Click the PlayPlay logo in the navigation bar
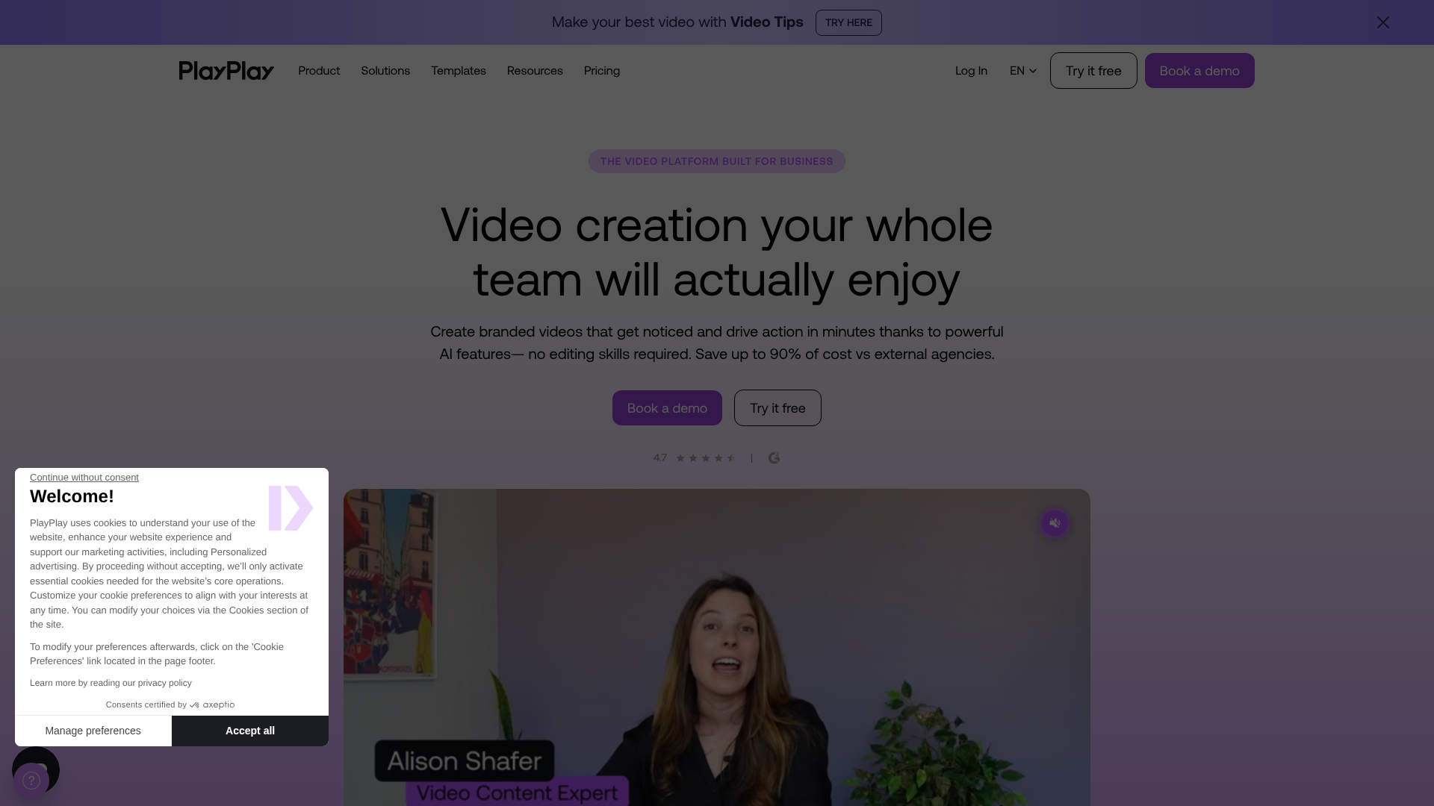 pyautogui.click(x=226, y=70)
